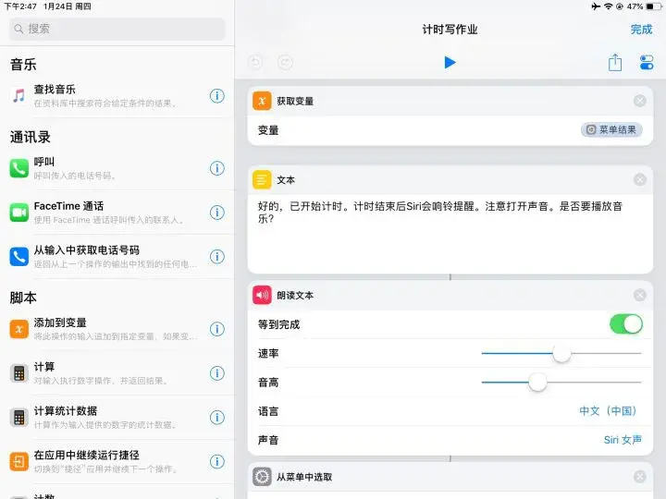This screenshot has height=499, width=666.
Task: Add 计算 action to shortcut
Action: [x=117, y=373]
